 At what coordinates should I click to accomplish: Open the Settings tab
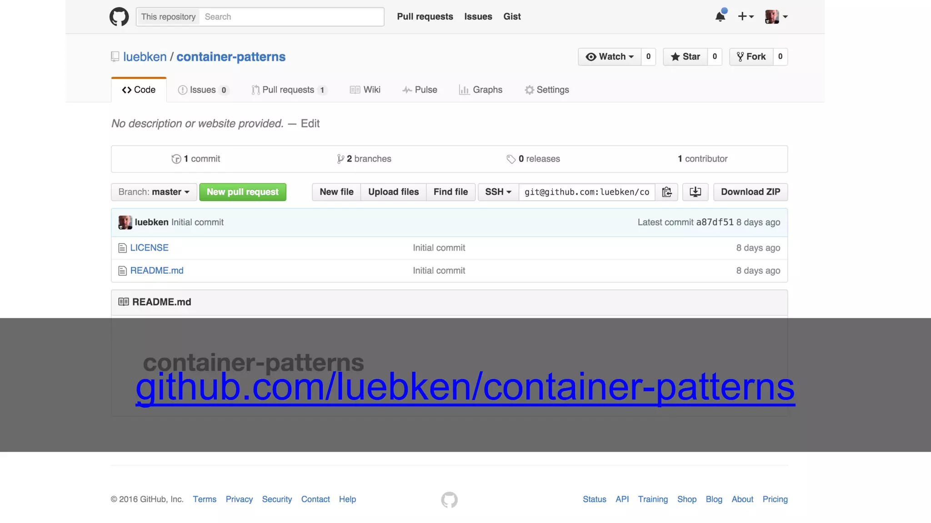pyautogui.click(x=547, y=90)
